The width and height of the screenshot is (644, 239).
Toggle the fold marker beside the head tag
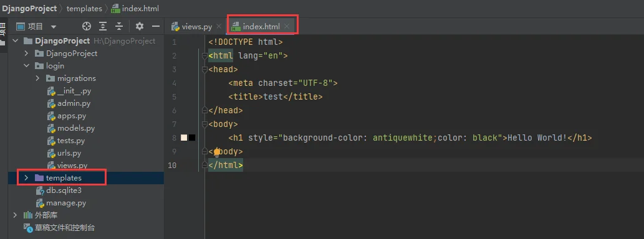204,69
